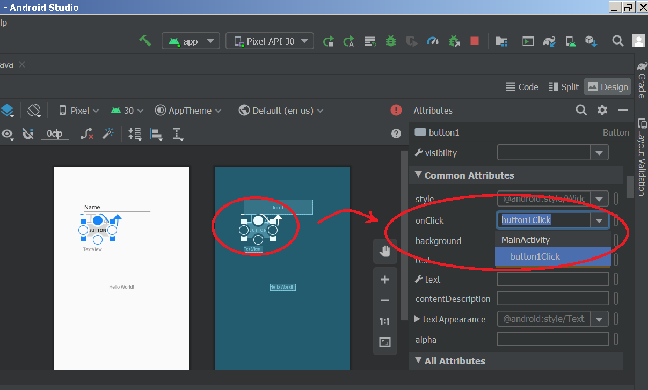Click the user account avatar icon
Screen dimensions: 648x390
(639, 41)
